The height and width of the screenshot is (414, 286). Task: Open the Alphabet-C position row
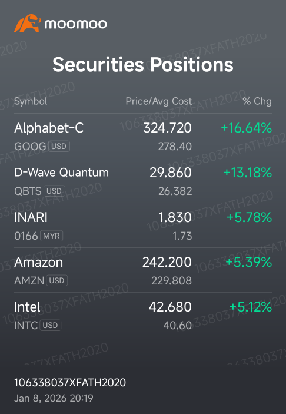click(143, 136)
